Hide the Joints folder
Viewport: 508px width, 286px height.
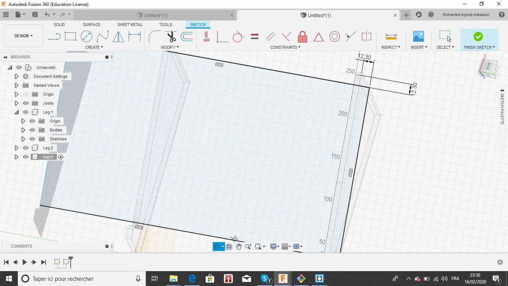[x=26, y=103]
